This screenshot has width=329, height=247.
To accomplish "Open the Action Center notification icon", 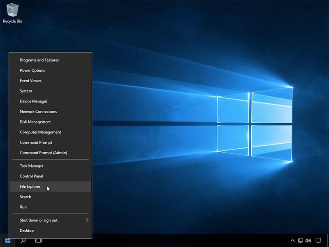I will coord(318,240).
